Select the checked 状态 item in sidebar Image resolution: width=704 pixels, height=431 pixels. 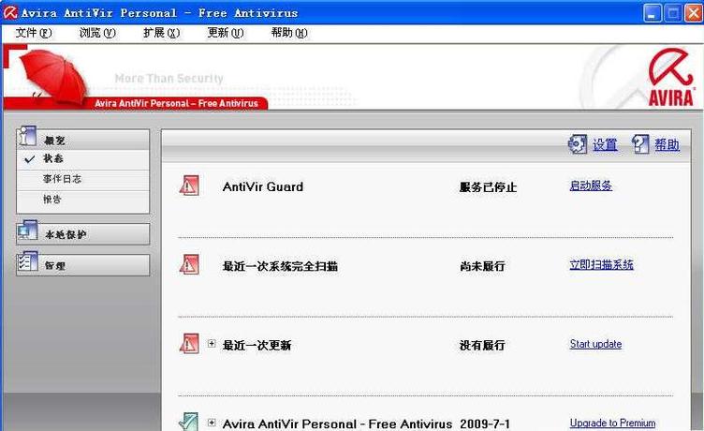click(54, 159)
